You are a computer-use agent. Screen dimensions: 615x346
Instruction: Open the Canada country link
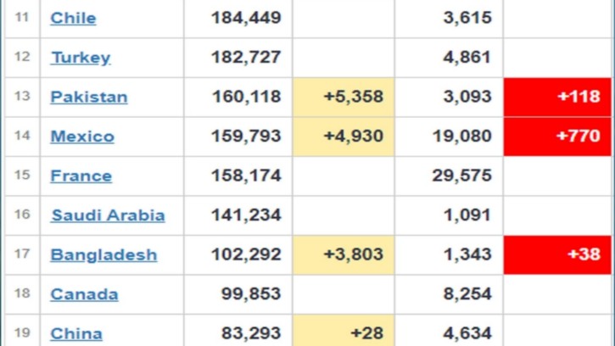84,294
